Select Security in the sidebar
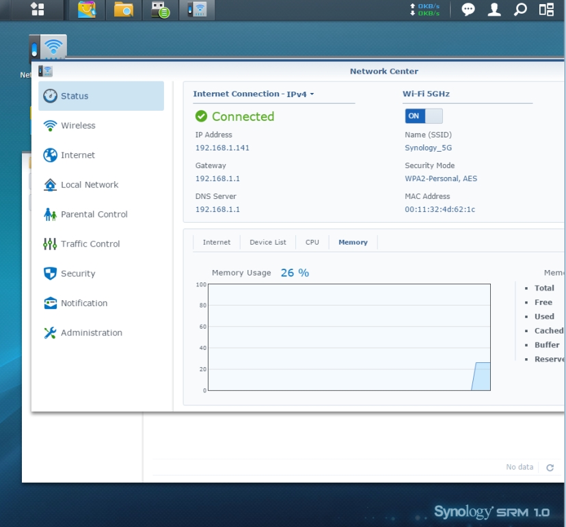This screenshot has width=566, height=527. point(78,273)
